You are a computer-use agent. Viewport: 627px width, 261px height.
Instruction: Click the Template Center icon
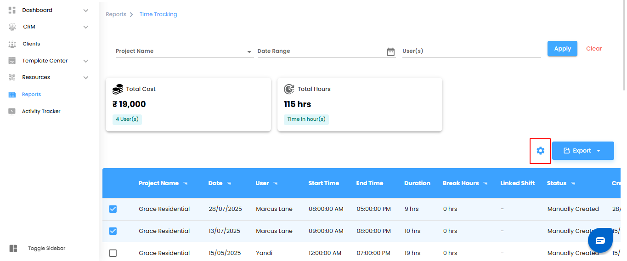coord(12,61)
